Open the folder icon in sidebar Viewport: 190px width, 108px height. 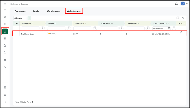[x=5, y=53]
